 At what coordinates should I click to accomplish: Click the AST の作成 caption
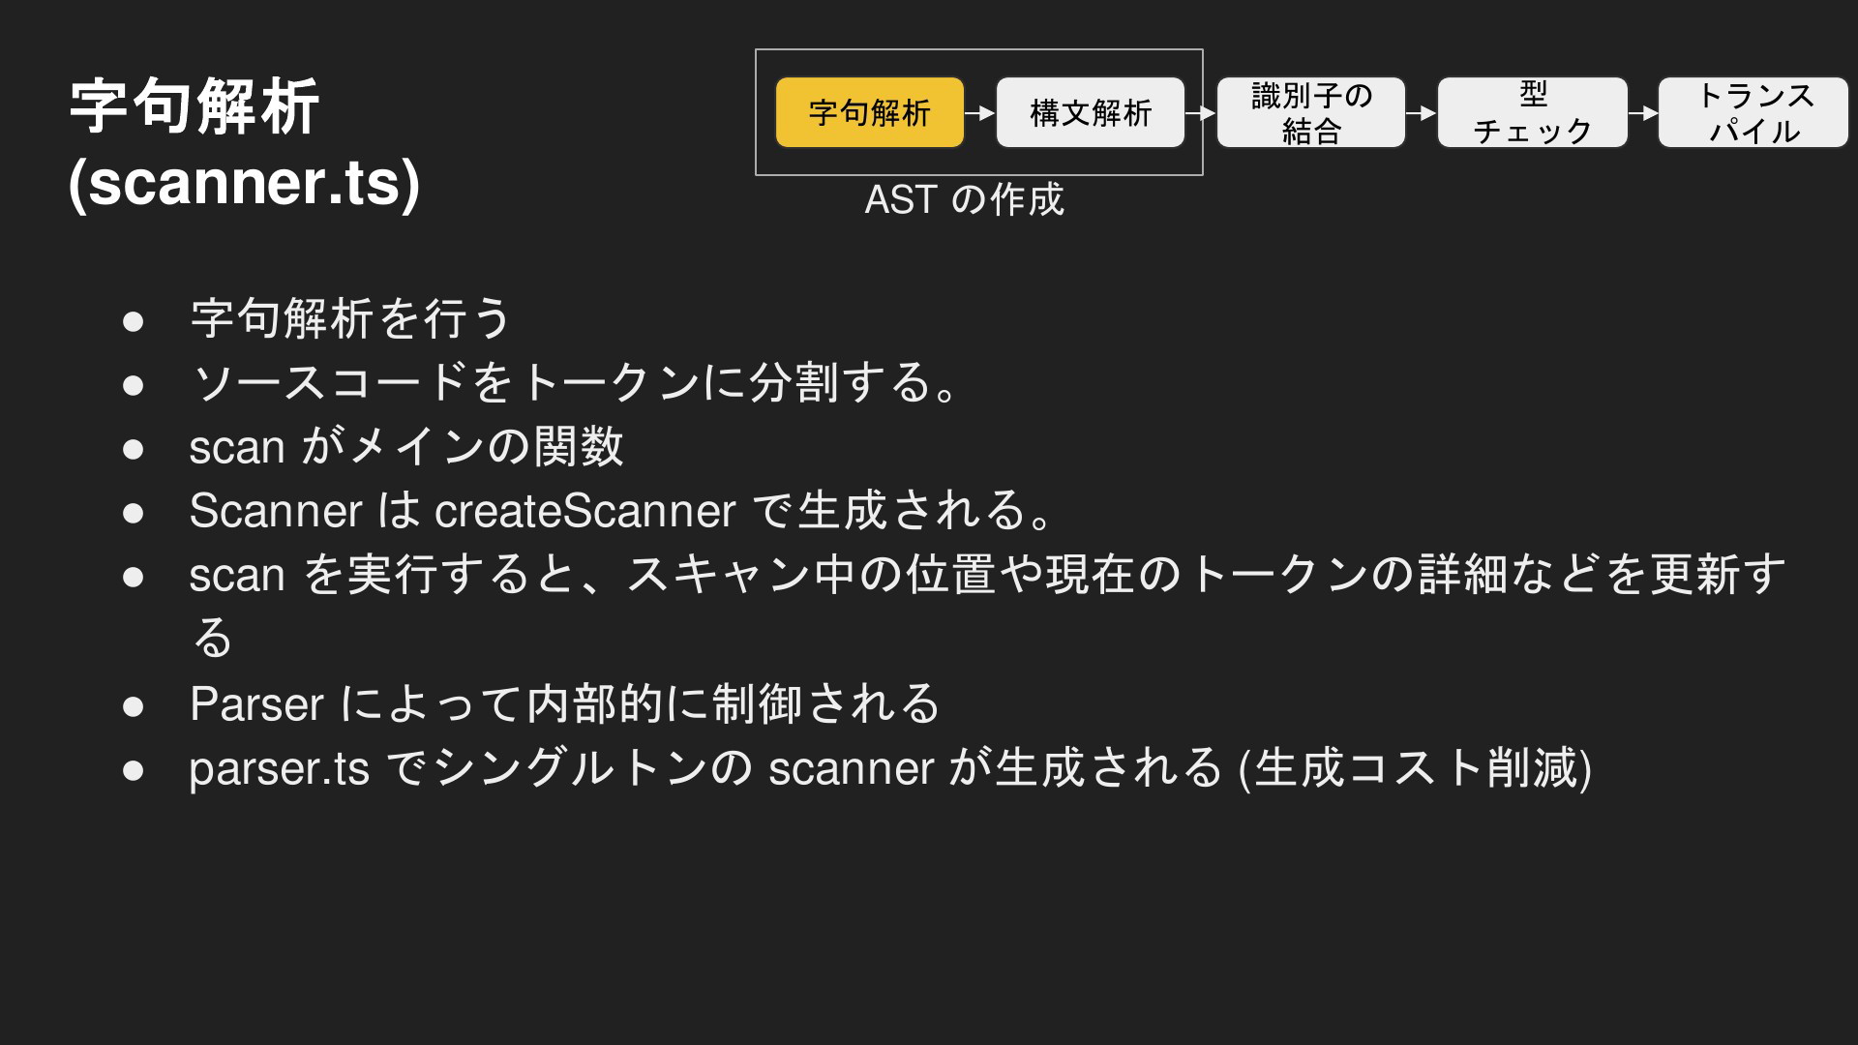(964, 199)
